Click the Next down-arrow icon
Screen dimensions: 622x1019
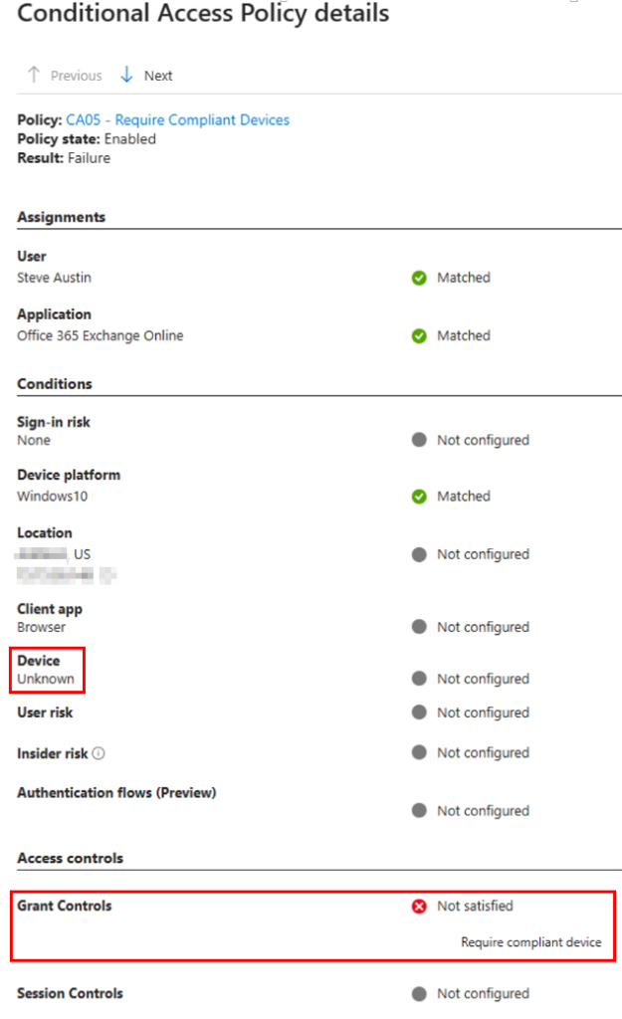126,76
